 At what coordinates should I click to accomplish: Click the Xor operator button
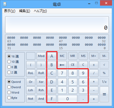coord(41,82)
